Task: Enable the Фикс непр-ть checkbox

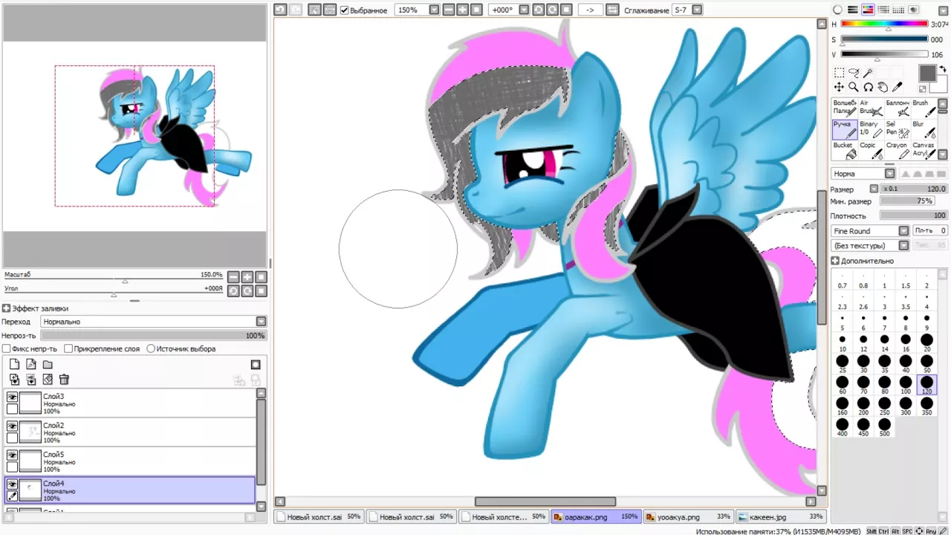Action: coord(7,348)
